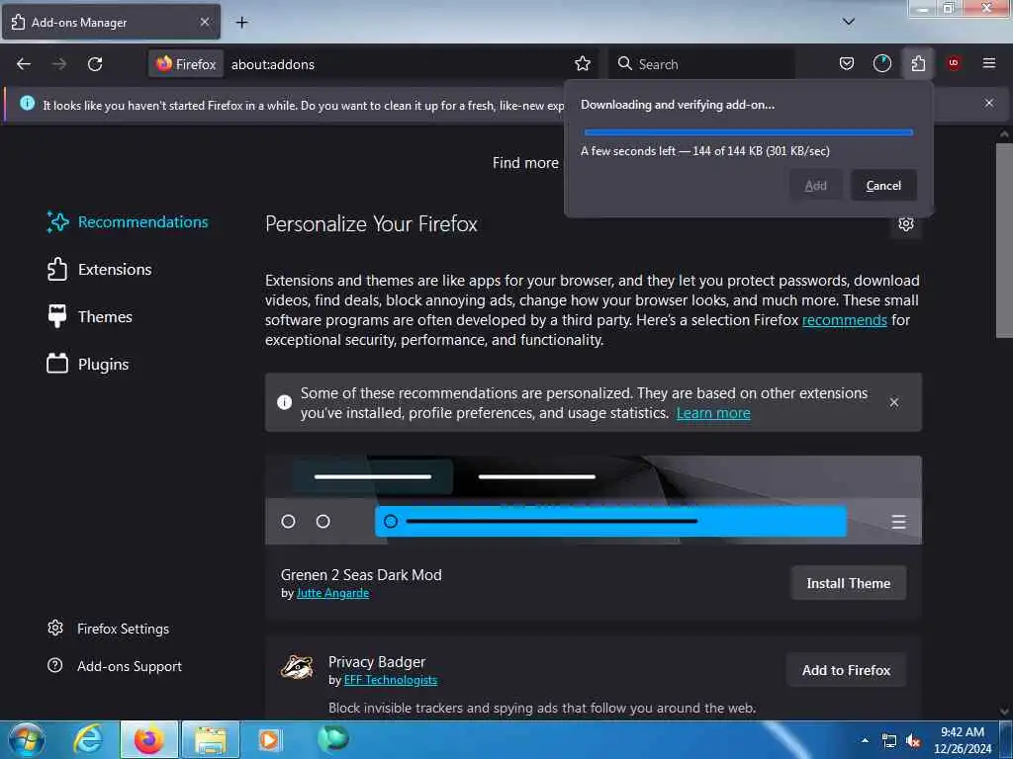
Task: Add Privacy Badger to Firefox
Action: point(846,671)
